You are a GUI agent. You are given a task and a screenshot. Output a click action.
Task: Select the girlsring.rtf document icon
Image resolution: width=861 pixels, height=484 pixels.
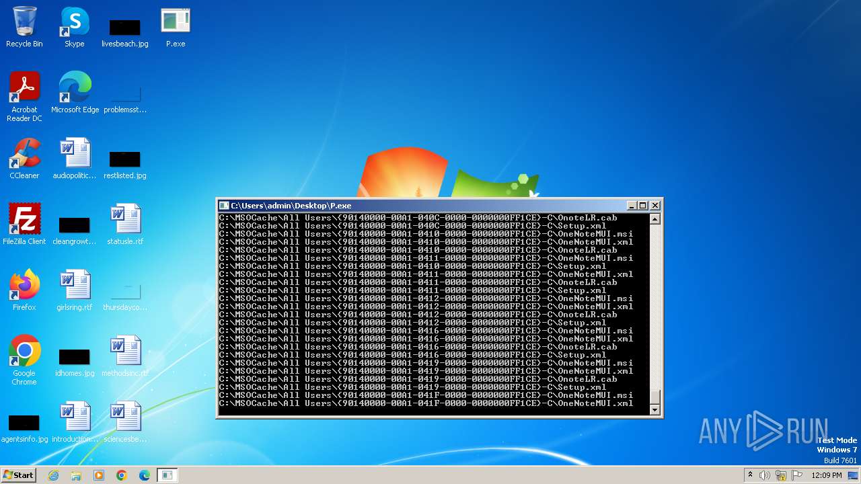[75, 291]
